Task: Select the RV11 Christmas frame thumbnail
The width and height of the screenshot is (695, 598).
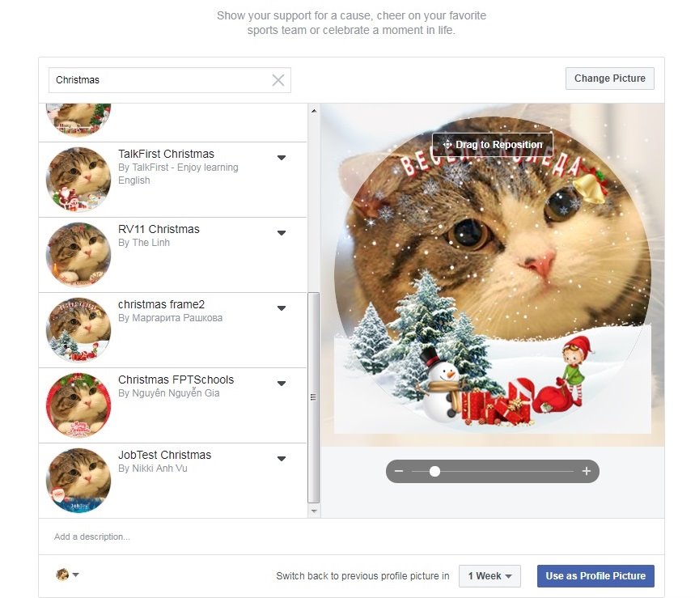Action: [78, 254]
